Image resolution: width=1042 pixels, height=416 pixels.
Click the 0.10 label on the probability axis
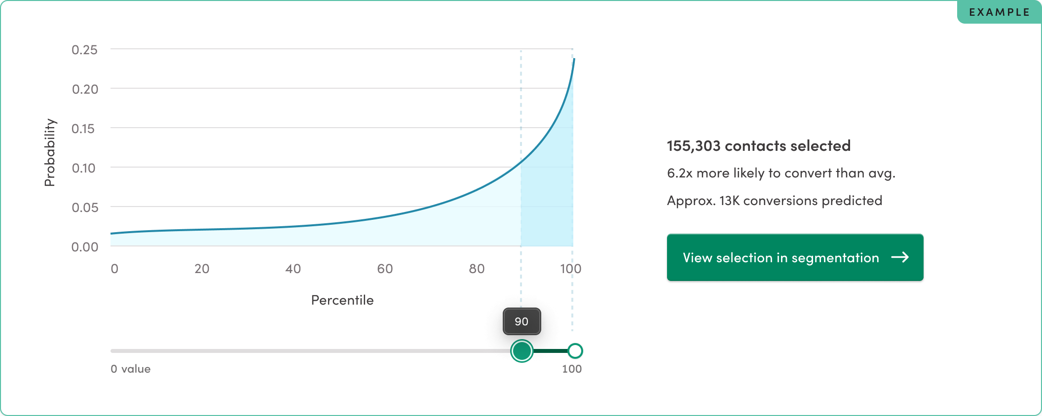84,168
